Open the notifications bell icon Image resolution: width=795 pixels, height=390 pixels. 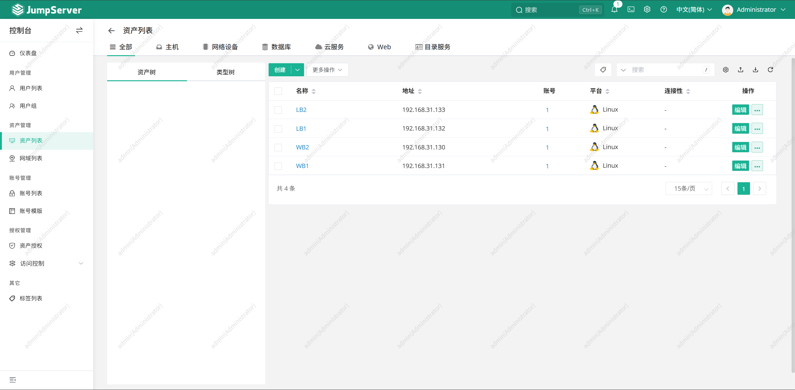[614, 10]
